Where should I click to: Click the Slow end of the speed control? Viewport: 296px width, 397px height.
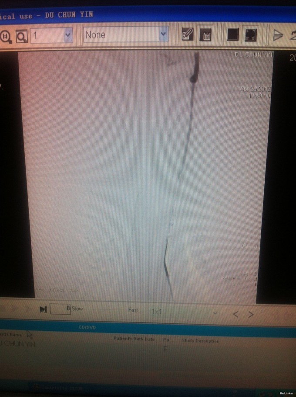(77, 309)
